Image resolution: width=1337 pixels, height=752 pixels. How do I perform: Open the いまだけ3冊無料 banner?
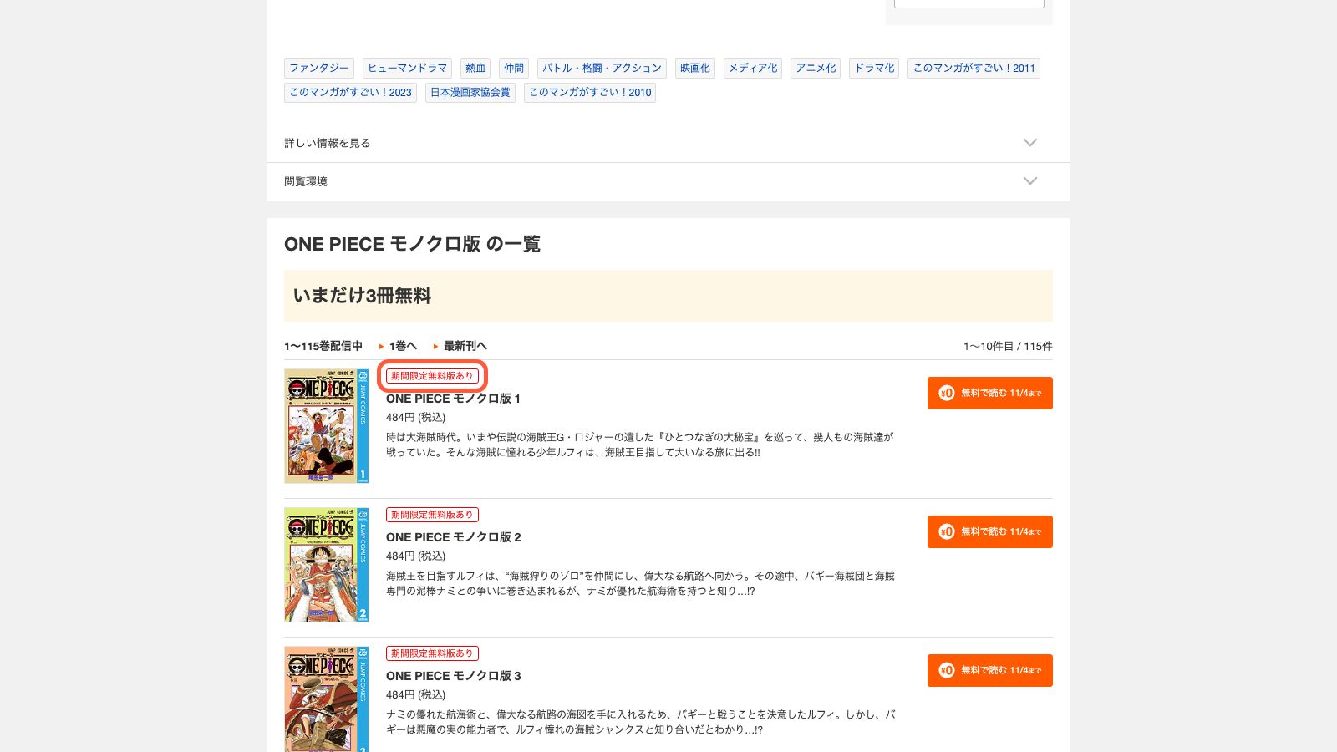(x=668, y=296)
